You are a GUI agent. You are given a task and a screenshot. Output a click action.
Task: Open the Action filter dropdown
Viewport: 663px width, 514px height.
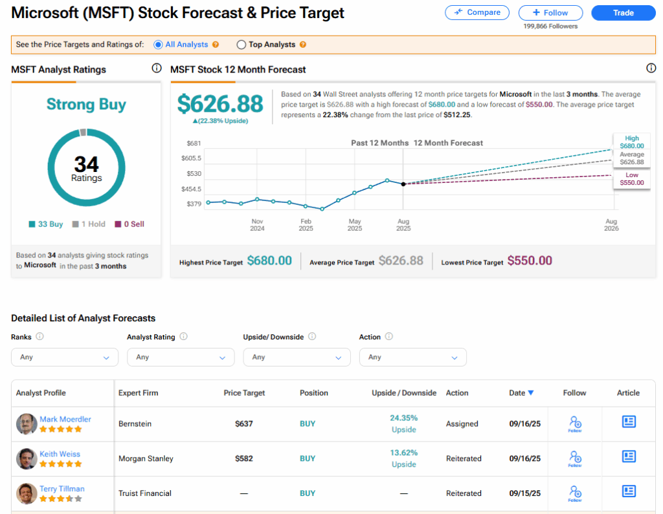pyautogui.click(x=412, y=357)
